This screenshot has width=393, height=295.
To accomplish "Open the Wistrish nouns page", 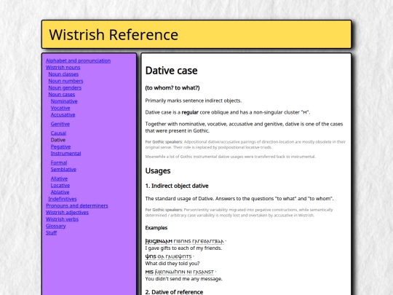I will 63,68.
